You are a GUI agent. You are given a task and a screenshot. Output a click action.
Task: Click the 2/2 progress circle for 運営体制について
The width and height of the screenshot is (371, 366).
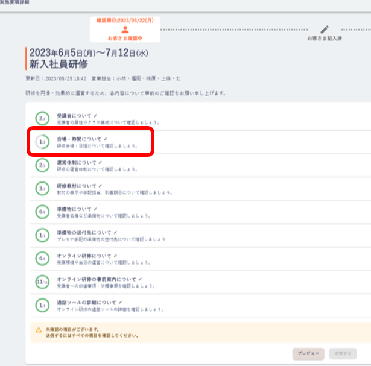[x=42, y=165]
